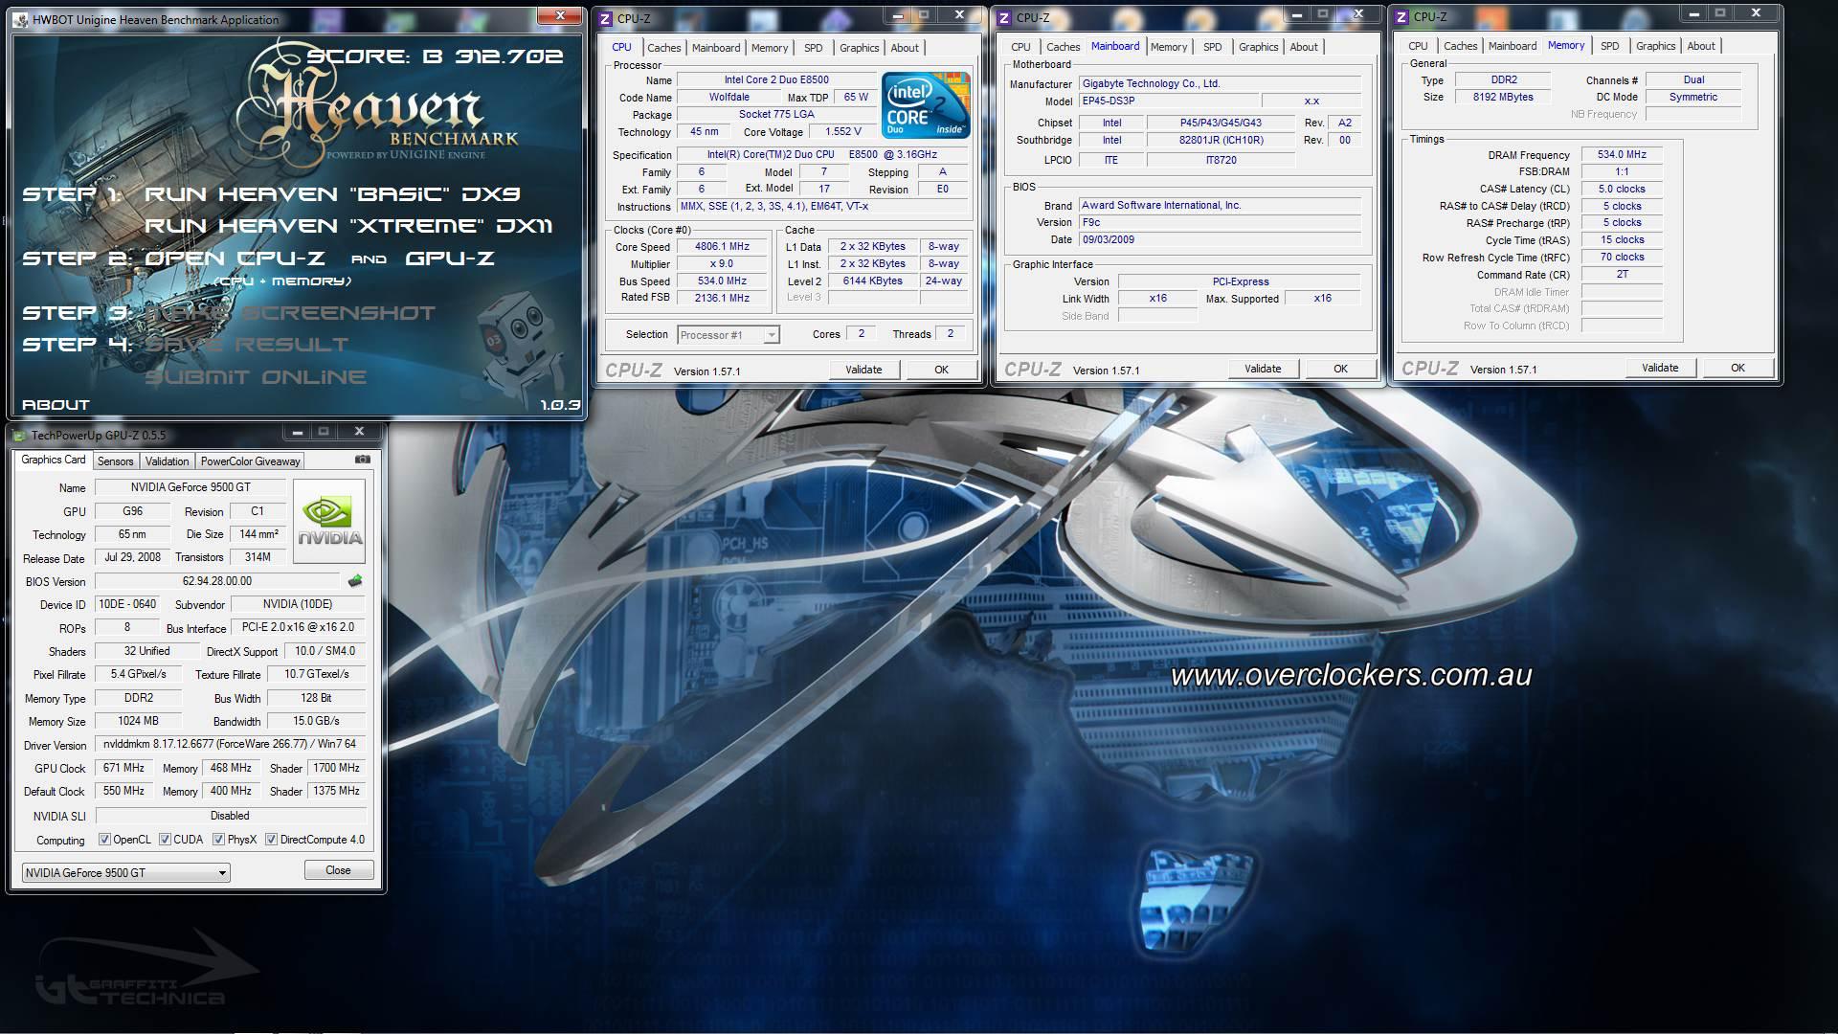The height and width of the screenshot is (1034, 1838).
Task: Click OK in the CPU tab window
Action: point(941,370)
